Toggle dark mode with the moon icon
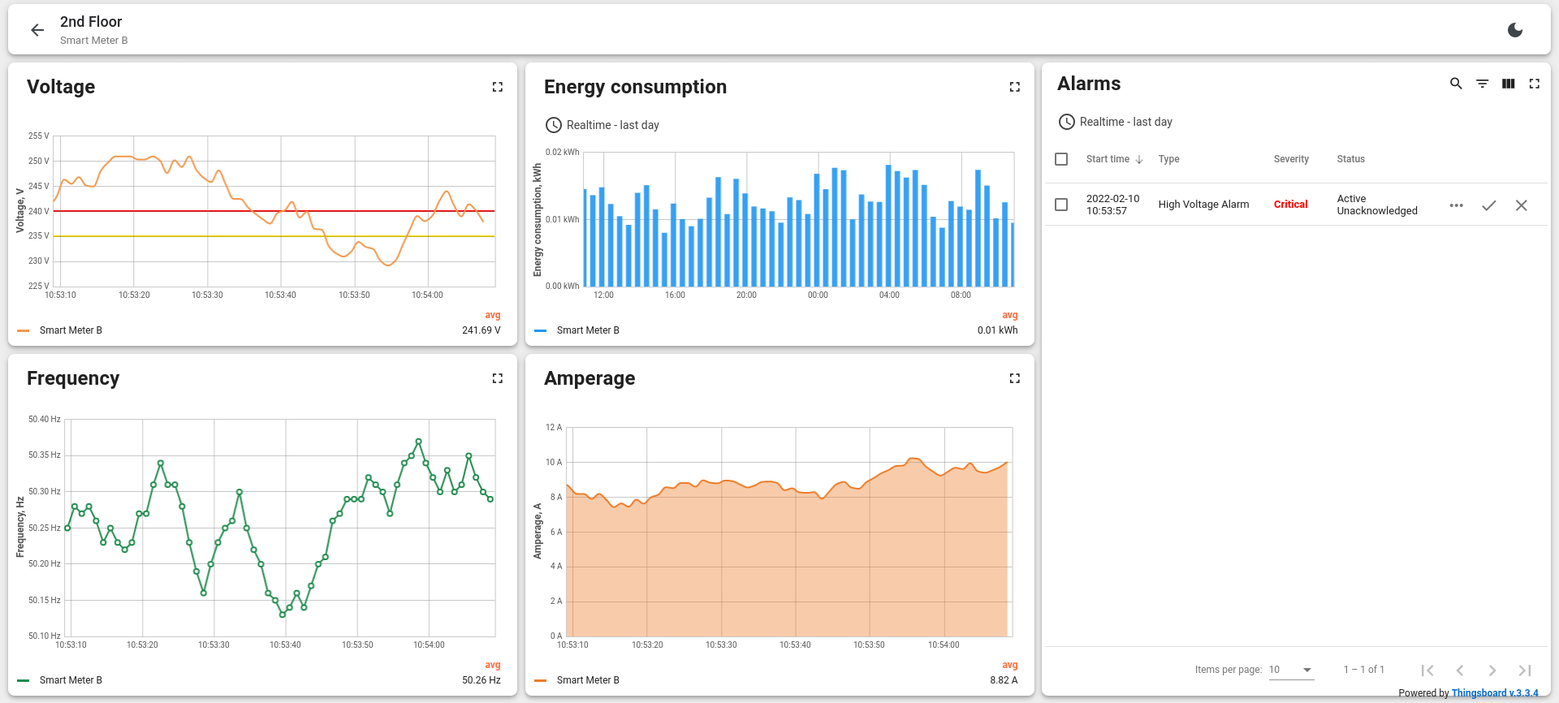Screen dimensions: 1559x703 click(1515, 30)
